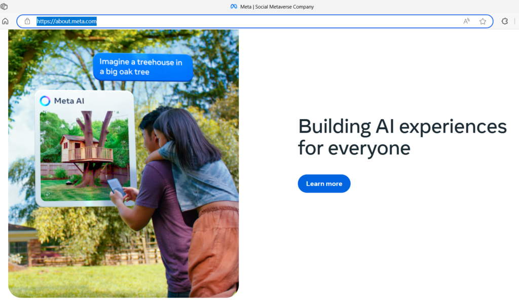The width and height of the screenshot is (519, 307).
Task: Click the Meta AI ring logo
Action: click(x=45, y=101)
